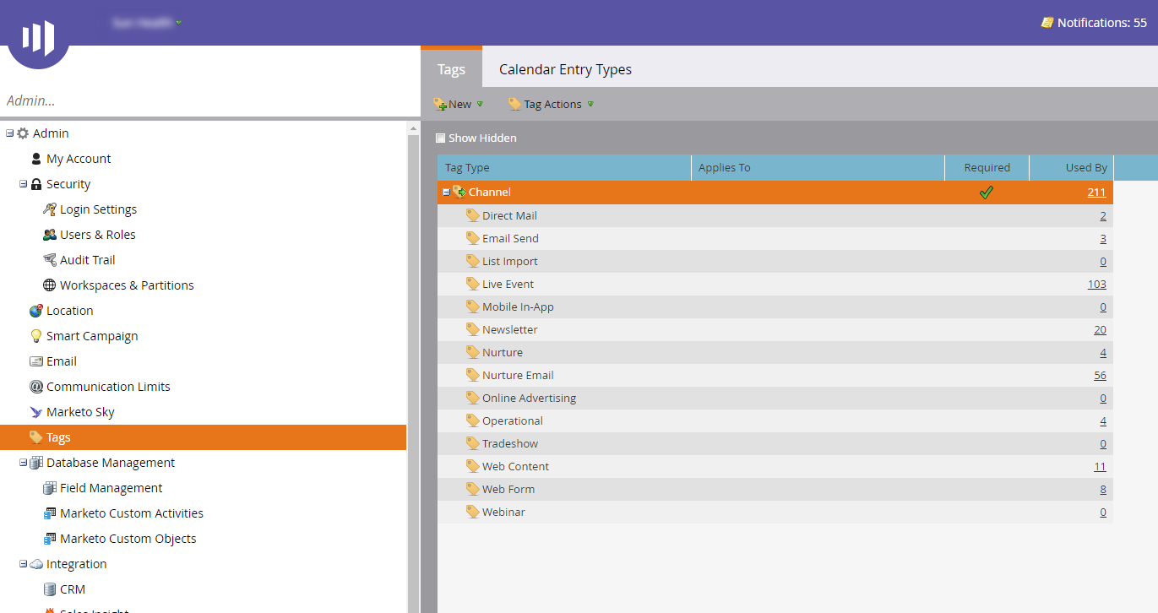Click the 103 usage link for Live Event
The height and width of the screenshot is (613, 1158).
(1095, 284)
